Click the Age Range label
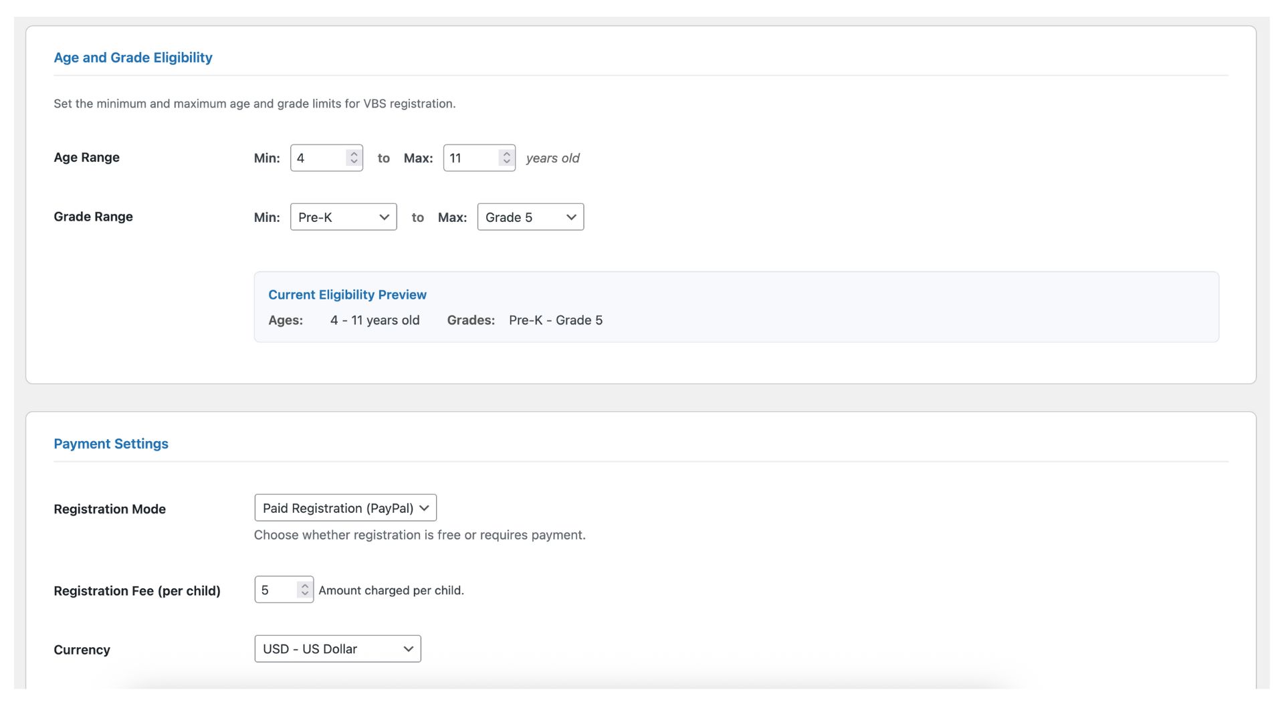 coord(86,157)
